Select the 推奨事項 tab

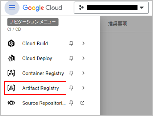click(117, 24)
